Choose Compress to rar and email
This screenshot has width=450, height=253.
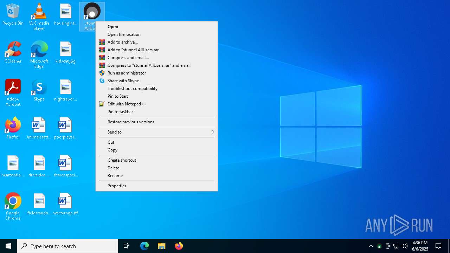[156, 65]
